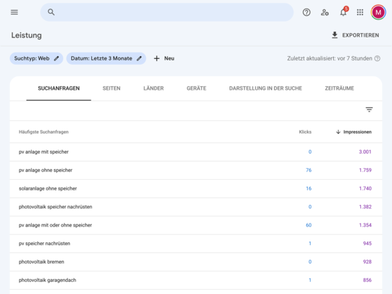Screen dimensions: 392x294
Task: Click query 'photovoltaik garagendach'
Action: point(47,280)
